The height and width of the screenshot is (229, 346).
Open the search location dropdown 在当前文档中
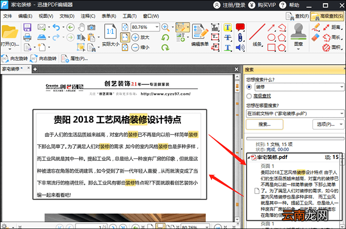tap(341, 113)
